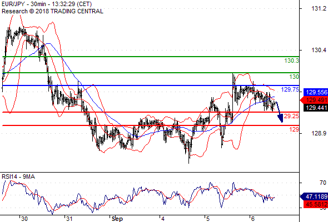The width and height of the screenshot is (328, 222).
Task: Select the 31 date marker on axis
Action: click(x=69, y=219)
